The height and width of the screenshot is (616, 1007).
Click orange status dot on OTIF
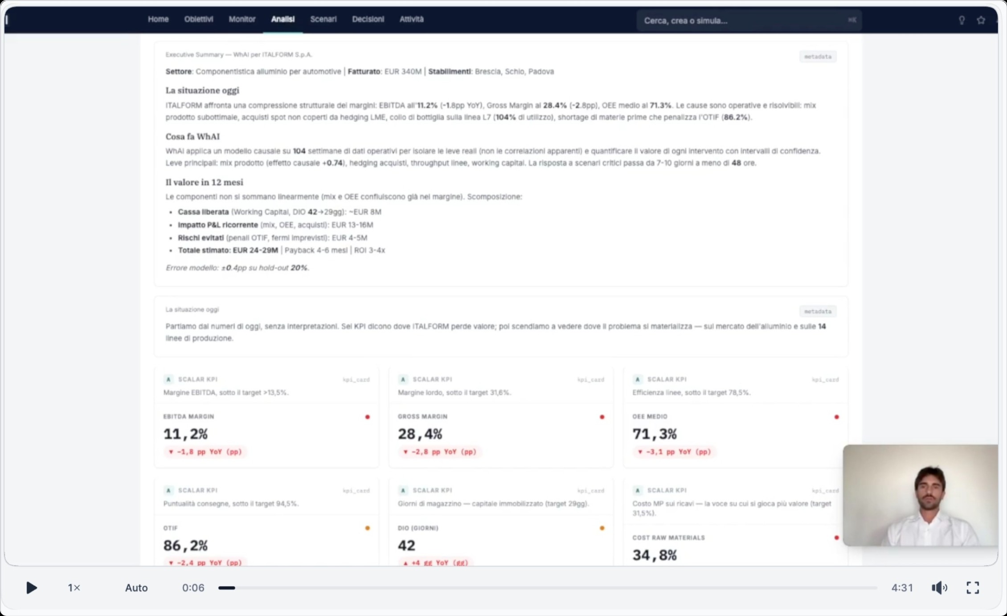[x=368, y=528]
